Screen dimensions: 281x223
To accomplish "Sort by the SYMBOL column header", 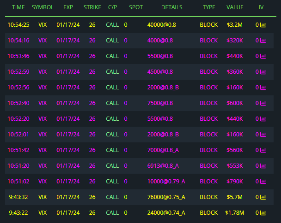I will click(x=43, y=7).
